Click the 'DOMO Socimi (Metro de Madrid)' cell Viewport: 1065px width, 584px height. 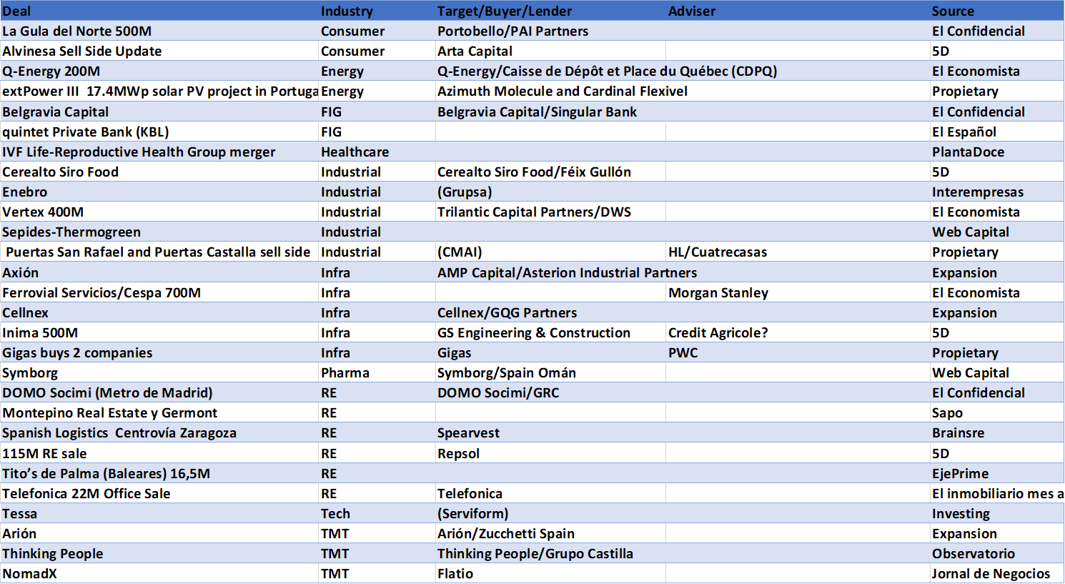(x=159, y=392)
